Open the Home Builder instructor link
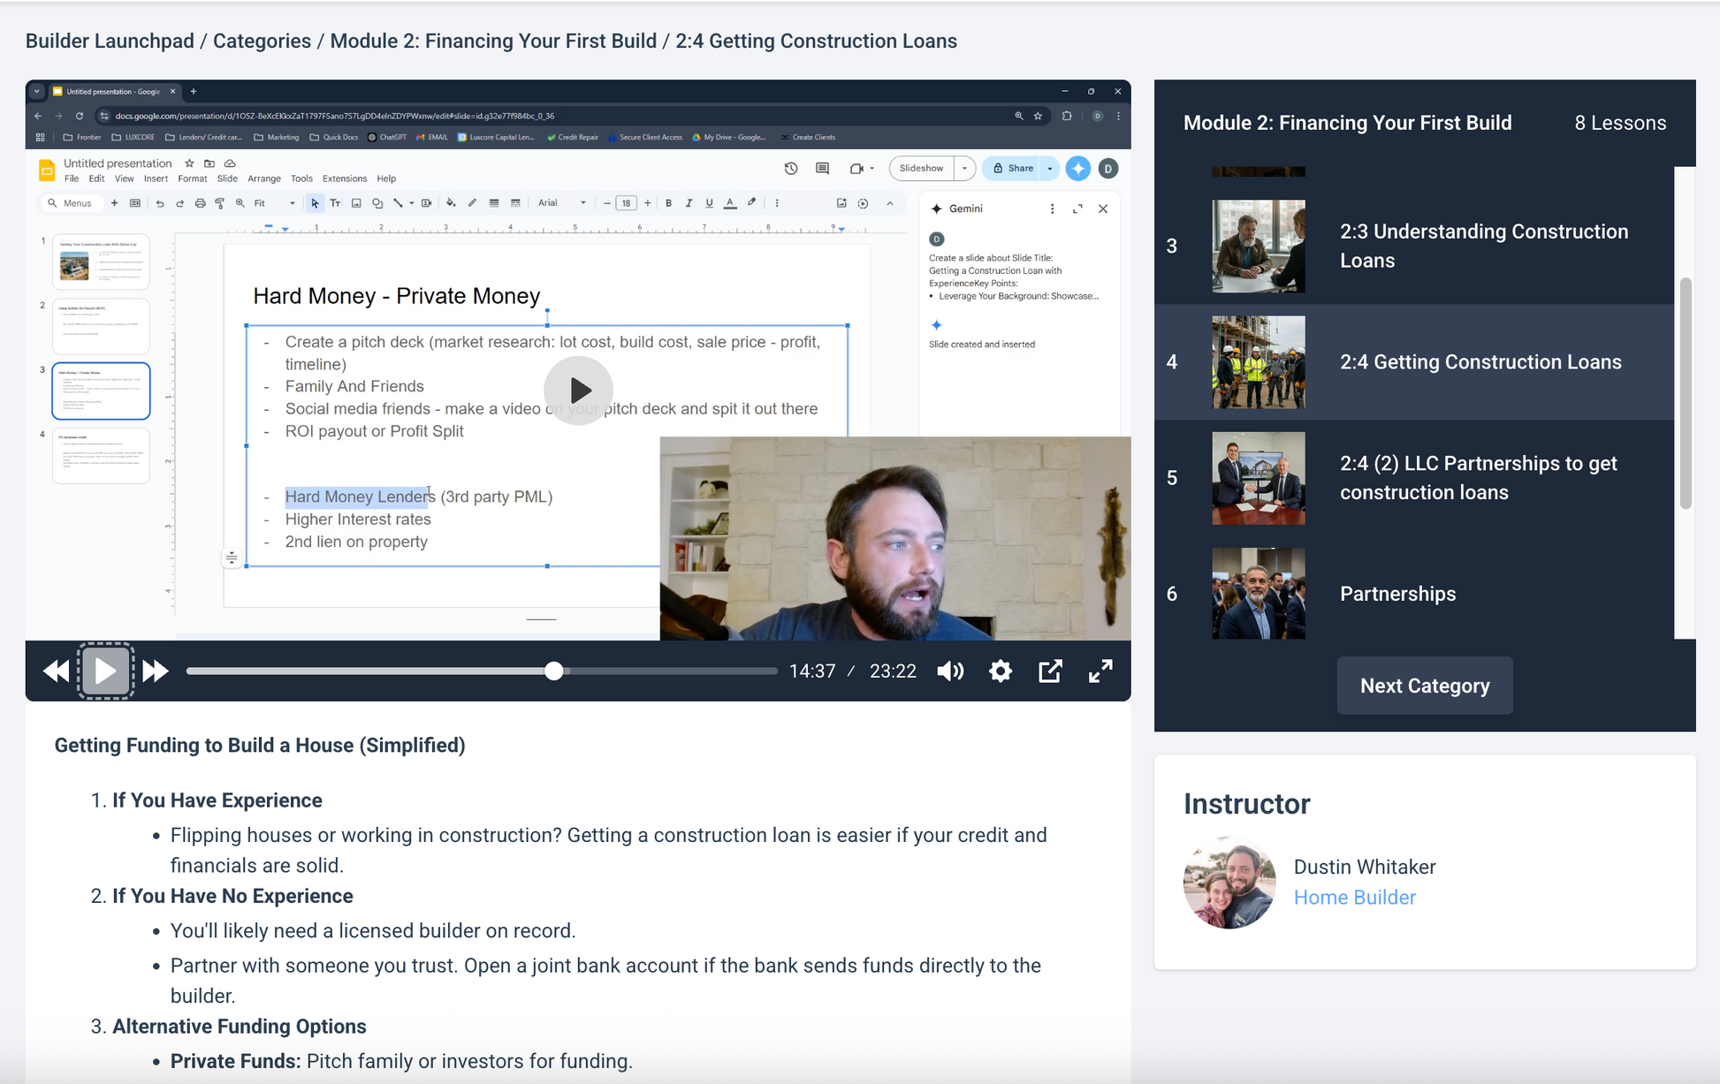This screenshot has height=1084, width=1720. [x=1354, y=898]
